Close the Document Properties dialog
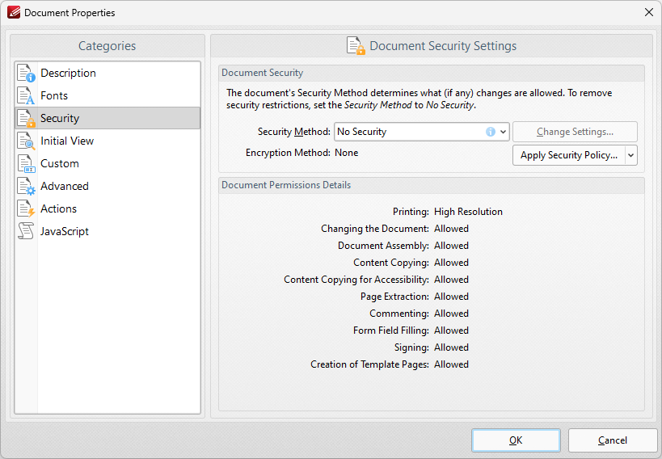 (649, 13)
